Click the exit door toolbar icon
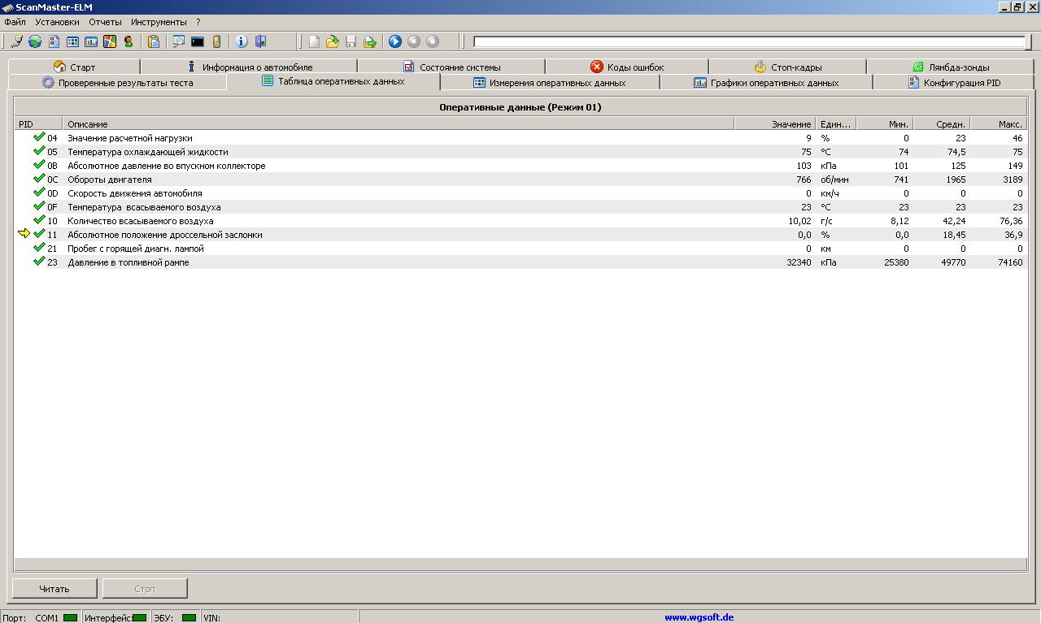 point(261,41)
